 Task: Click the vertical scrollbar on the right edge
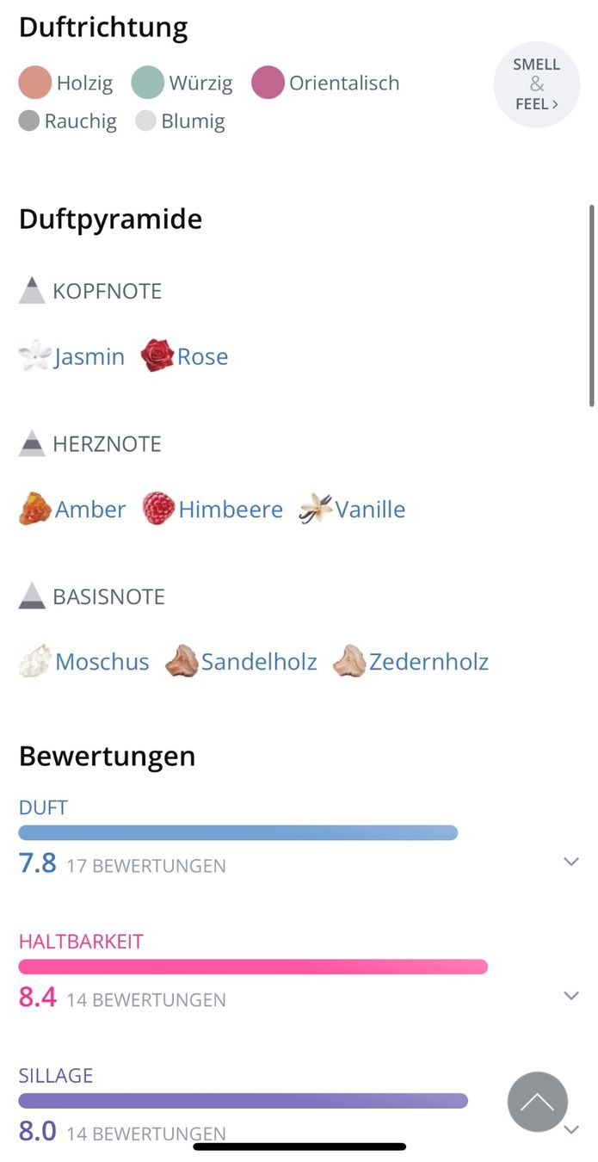(591, 306)
